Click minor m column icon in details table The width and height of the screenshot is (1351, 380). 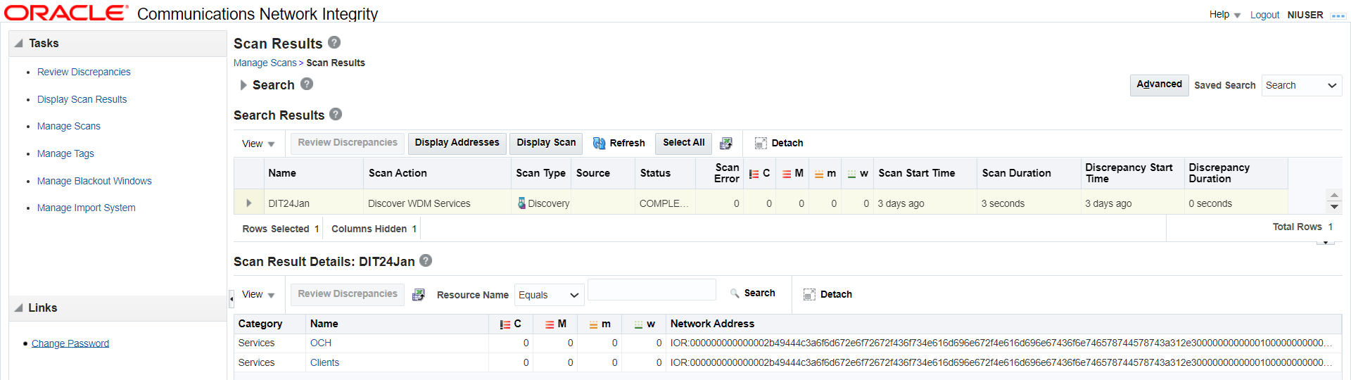(x=594, y=324)
